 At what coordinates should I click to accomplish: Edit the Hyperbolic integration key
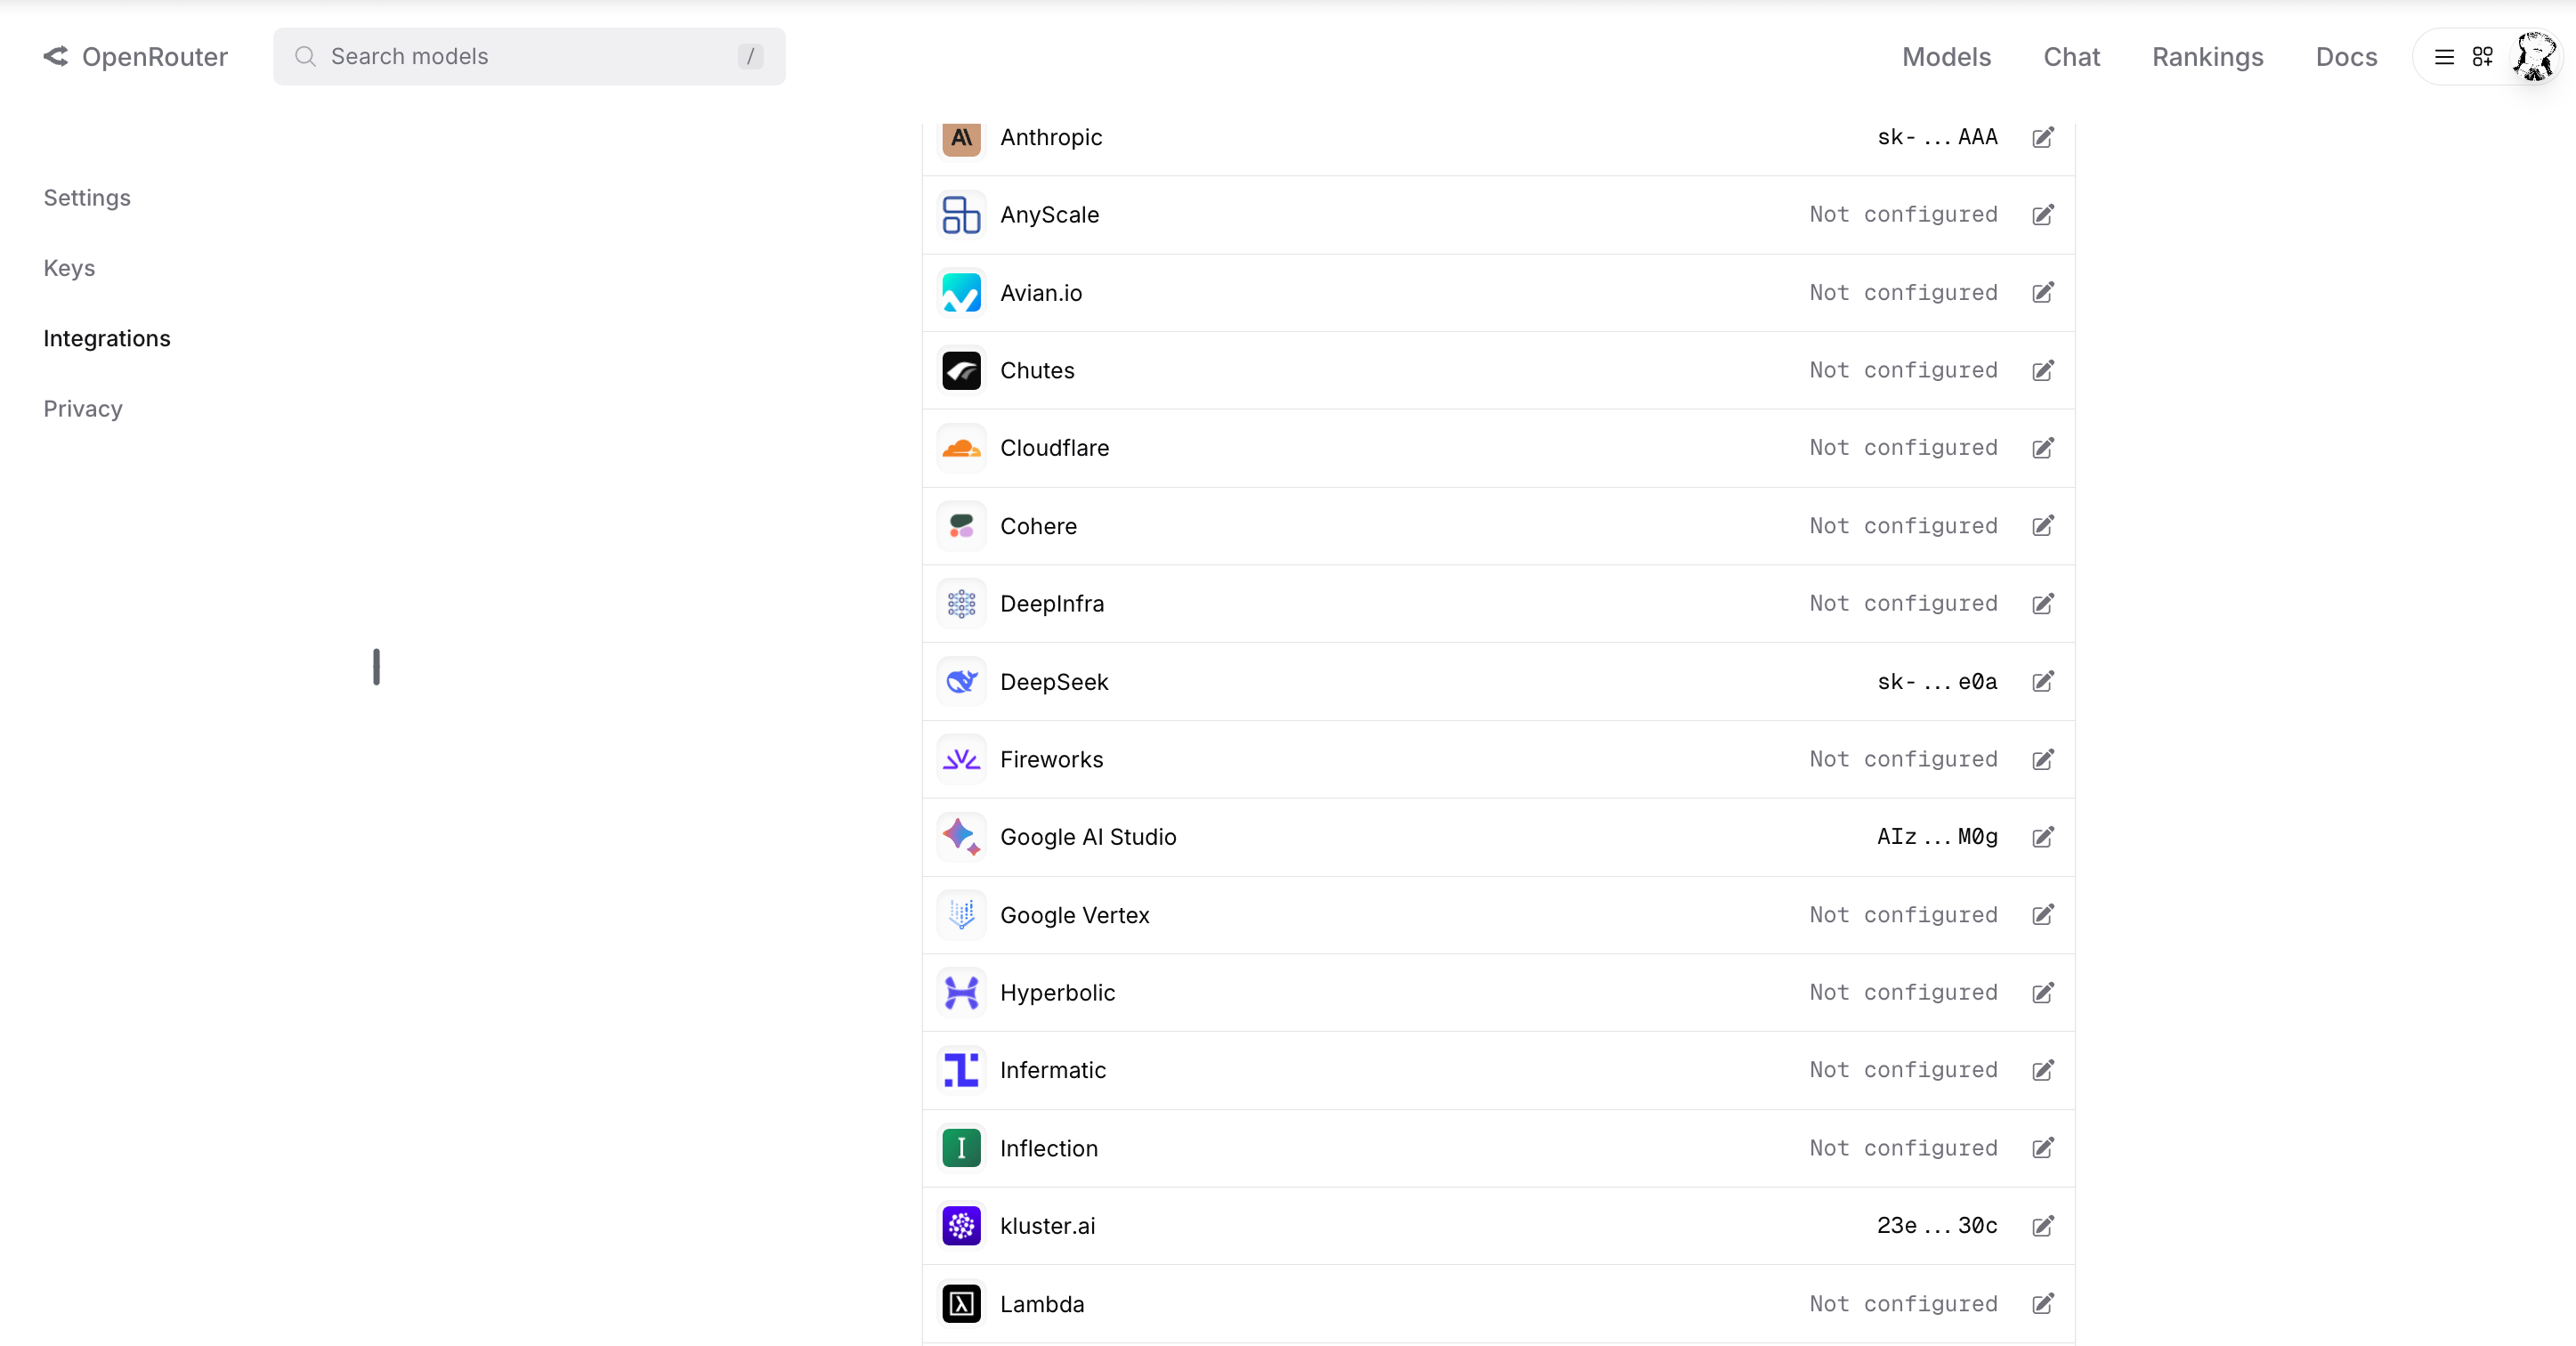click(2043, 992)
